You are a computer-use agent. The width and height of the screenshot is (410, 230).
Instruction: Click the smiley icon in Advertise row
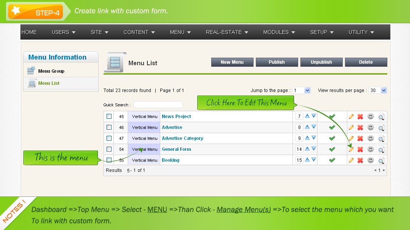pyautogui.click(x=371, y=127)
